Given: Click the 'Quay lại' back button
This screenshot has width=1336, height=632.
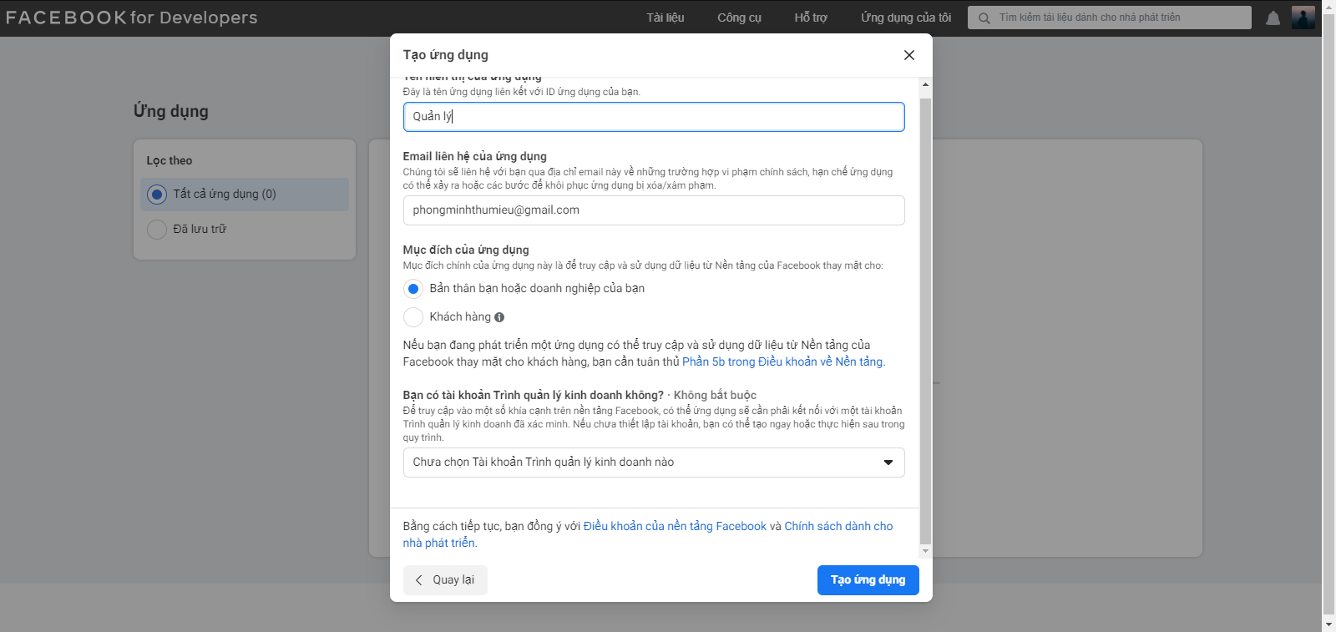Looking at the screenshot, I should coord(445,580).
